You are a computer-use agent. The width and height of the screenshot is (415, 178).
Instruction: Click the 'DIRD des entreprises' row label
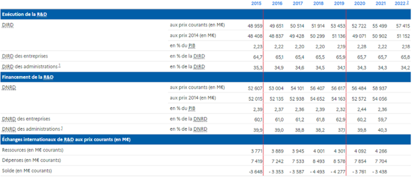[x=25, y=56]
